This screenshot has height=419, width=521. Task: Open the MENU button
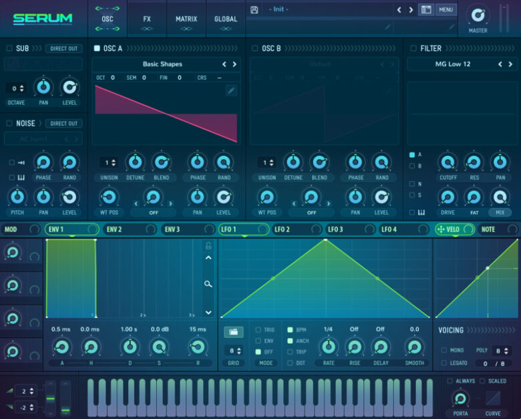click(446, 9)
